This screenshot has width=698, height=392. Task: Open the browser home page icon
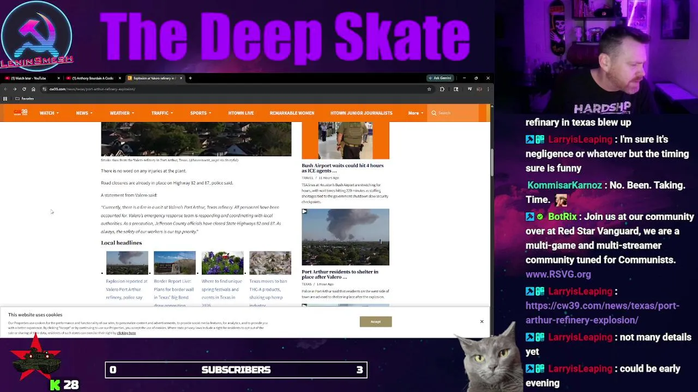click(x=33, y=89)
